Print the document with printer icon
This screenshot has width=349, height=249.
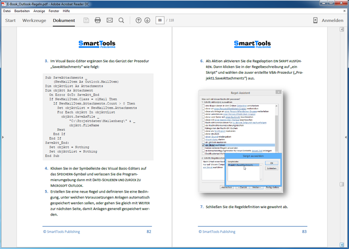pyautogui.click(x=98, y=20)
